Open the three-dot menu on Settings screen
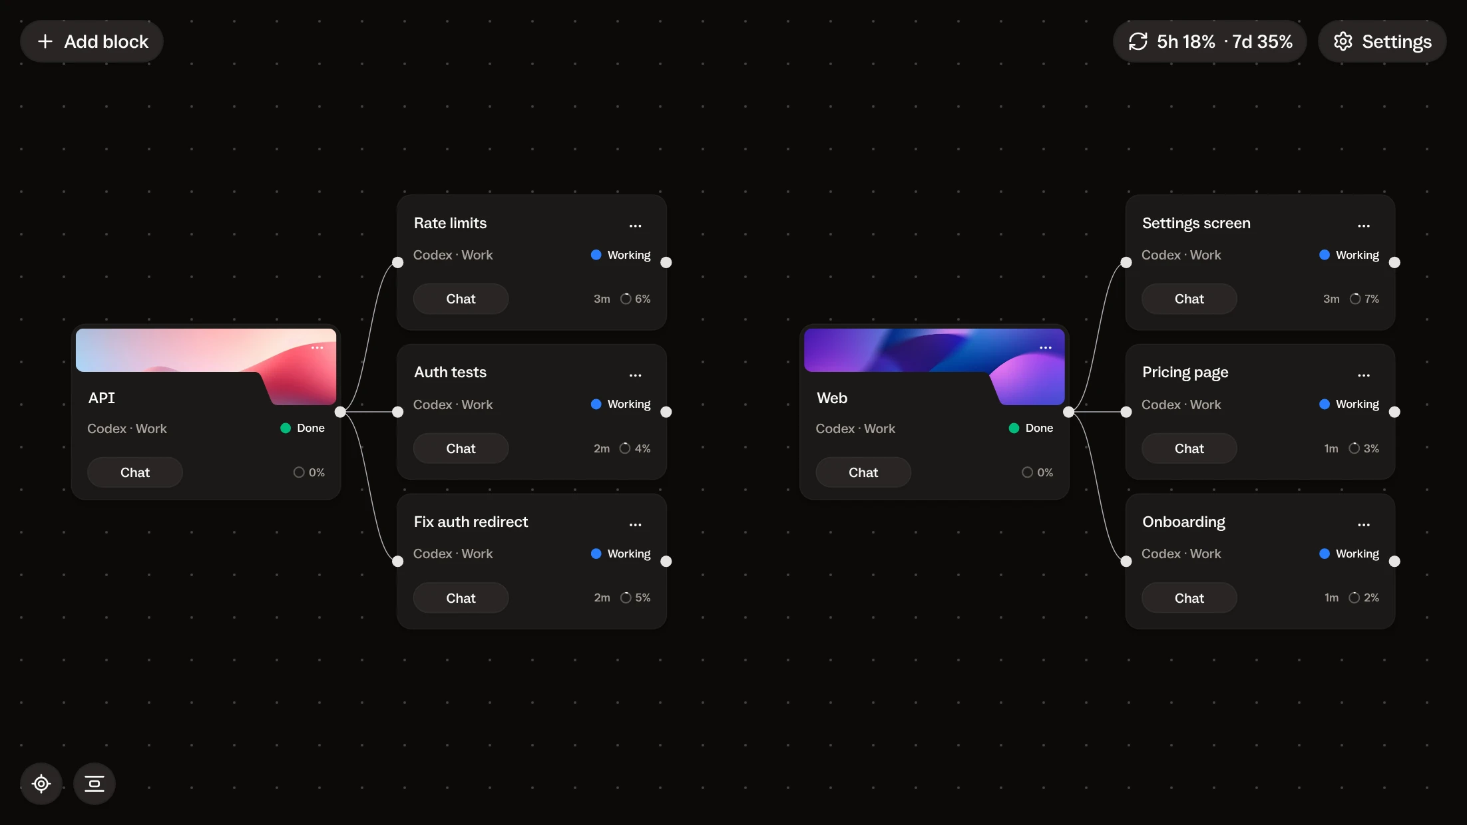Screen dimensions: 1467x825 [x=1364, y=226]
